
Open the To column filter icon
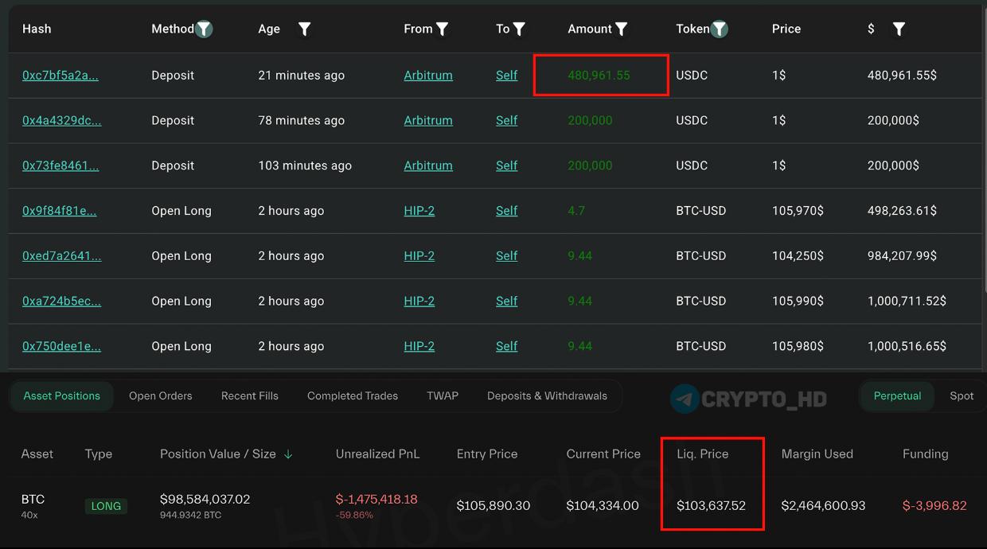[519, 29]
